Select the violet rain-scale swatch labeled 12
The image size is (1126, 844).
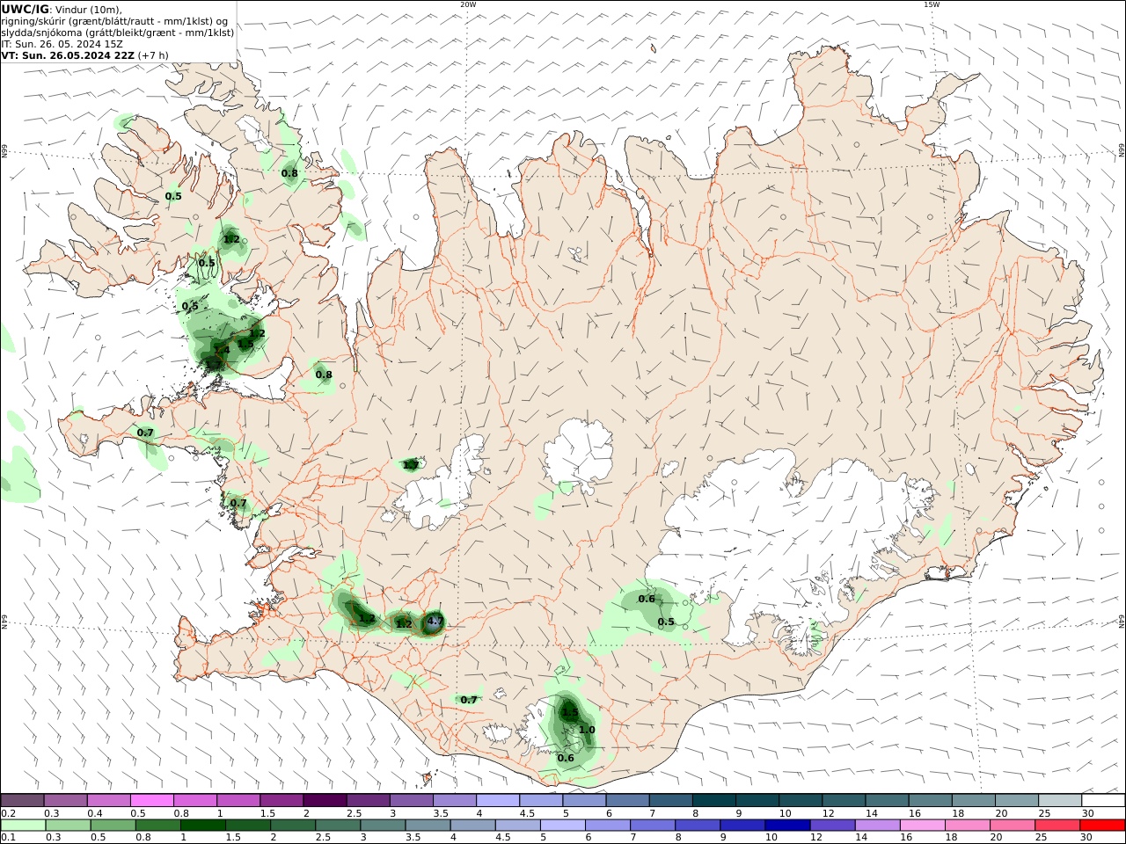[831, 826]
